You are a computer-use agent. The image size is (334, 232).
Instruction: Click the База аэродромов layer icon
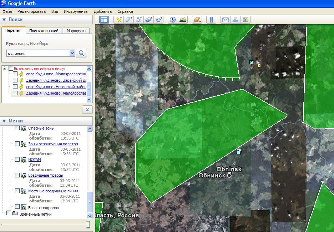[x=24, y=207]
